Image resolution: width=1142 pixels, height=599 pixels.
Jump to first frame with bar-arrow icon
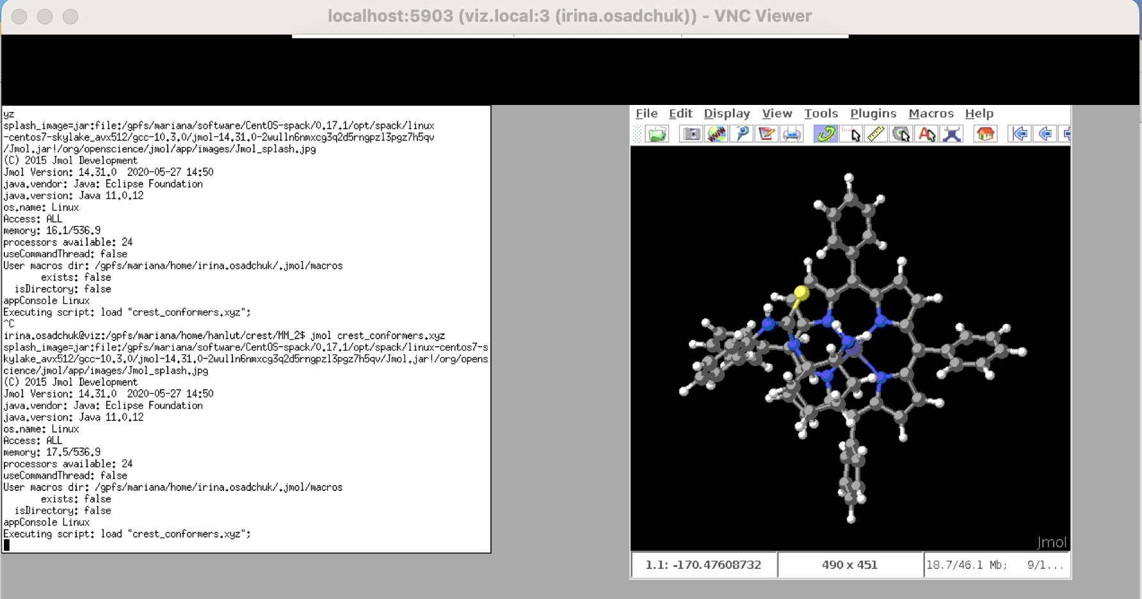(1020, 134)
